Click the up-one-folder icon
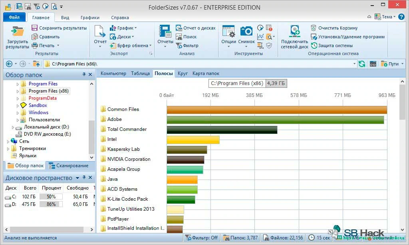The image size is (409, 245). (x=36, y=64)
